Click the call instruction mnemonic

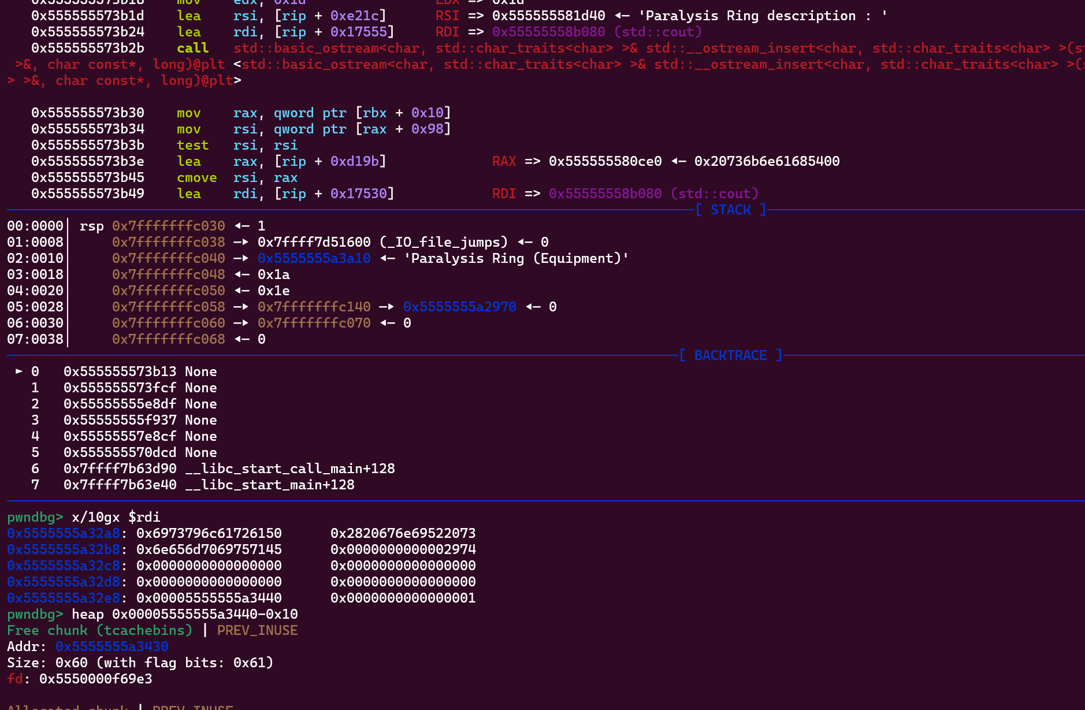[192, 48]
